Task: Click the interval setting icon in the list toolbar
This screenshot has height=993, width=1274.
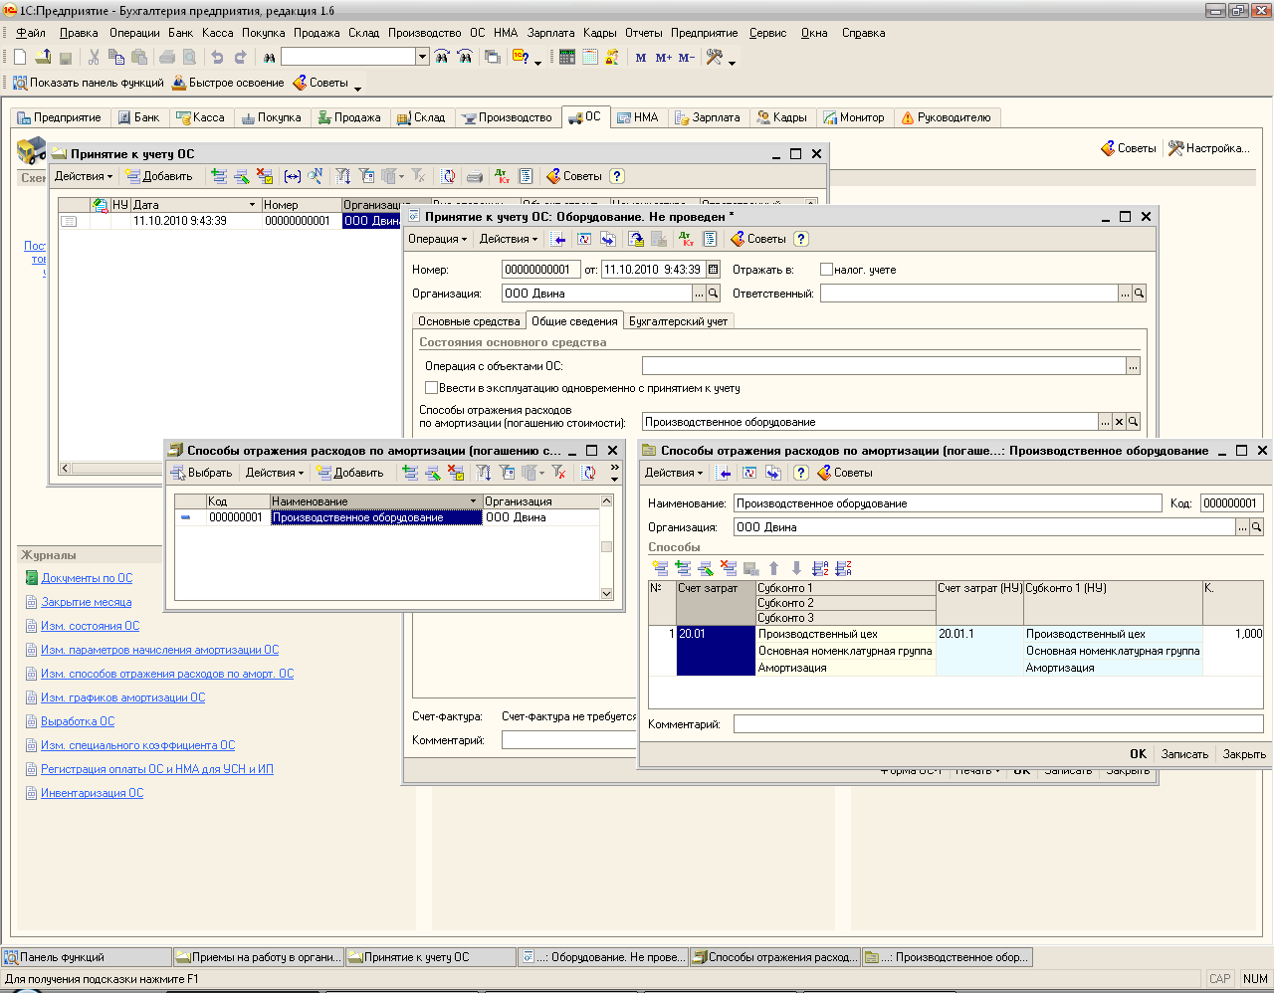Action: (292, 176)
